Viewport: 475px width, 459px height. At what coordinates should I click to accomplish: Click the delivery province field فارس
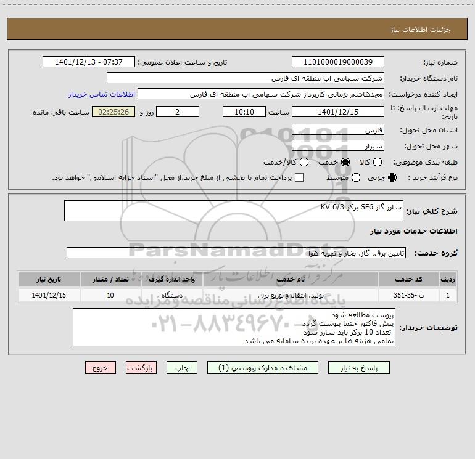click(x=338, y=129)
